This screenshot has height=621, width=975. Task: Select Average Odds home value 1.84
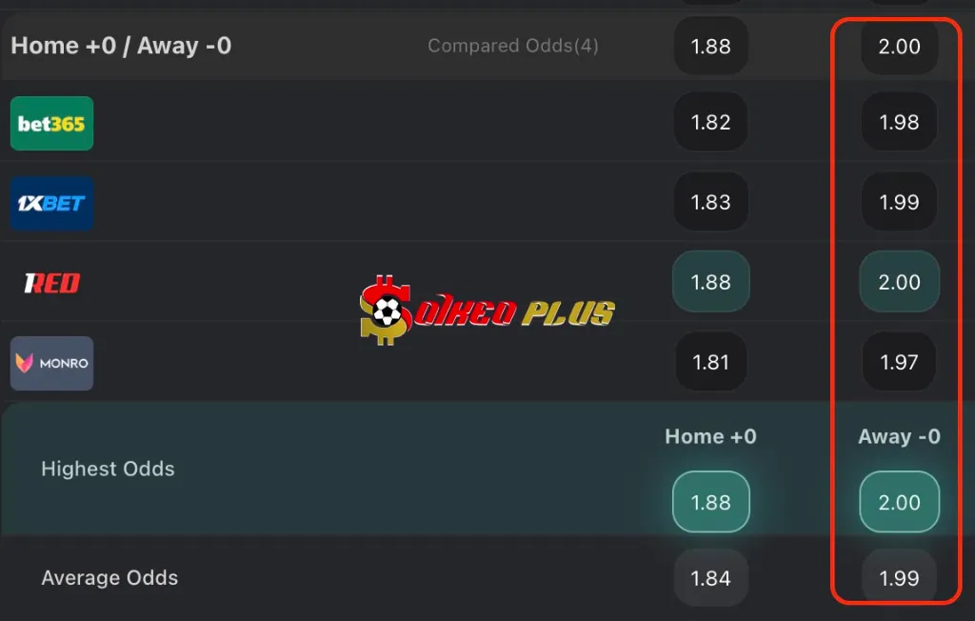point(711,578)
